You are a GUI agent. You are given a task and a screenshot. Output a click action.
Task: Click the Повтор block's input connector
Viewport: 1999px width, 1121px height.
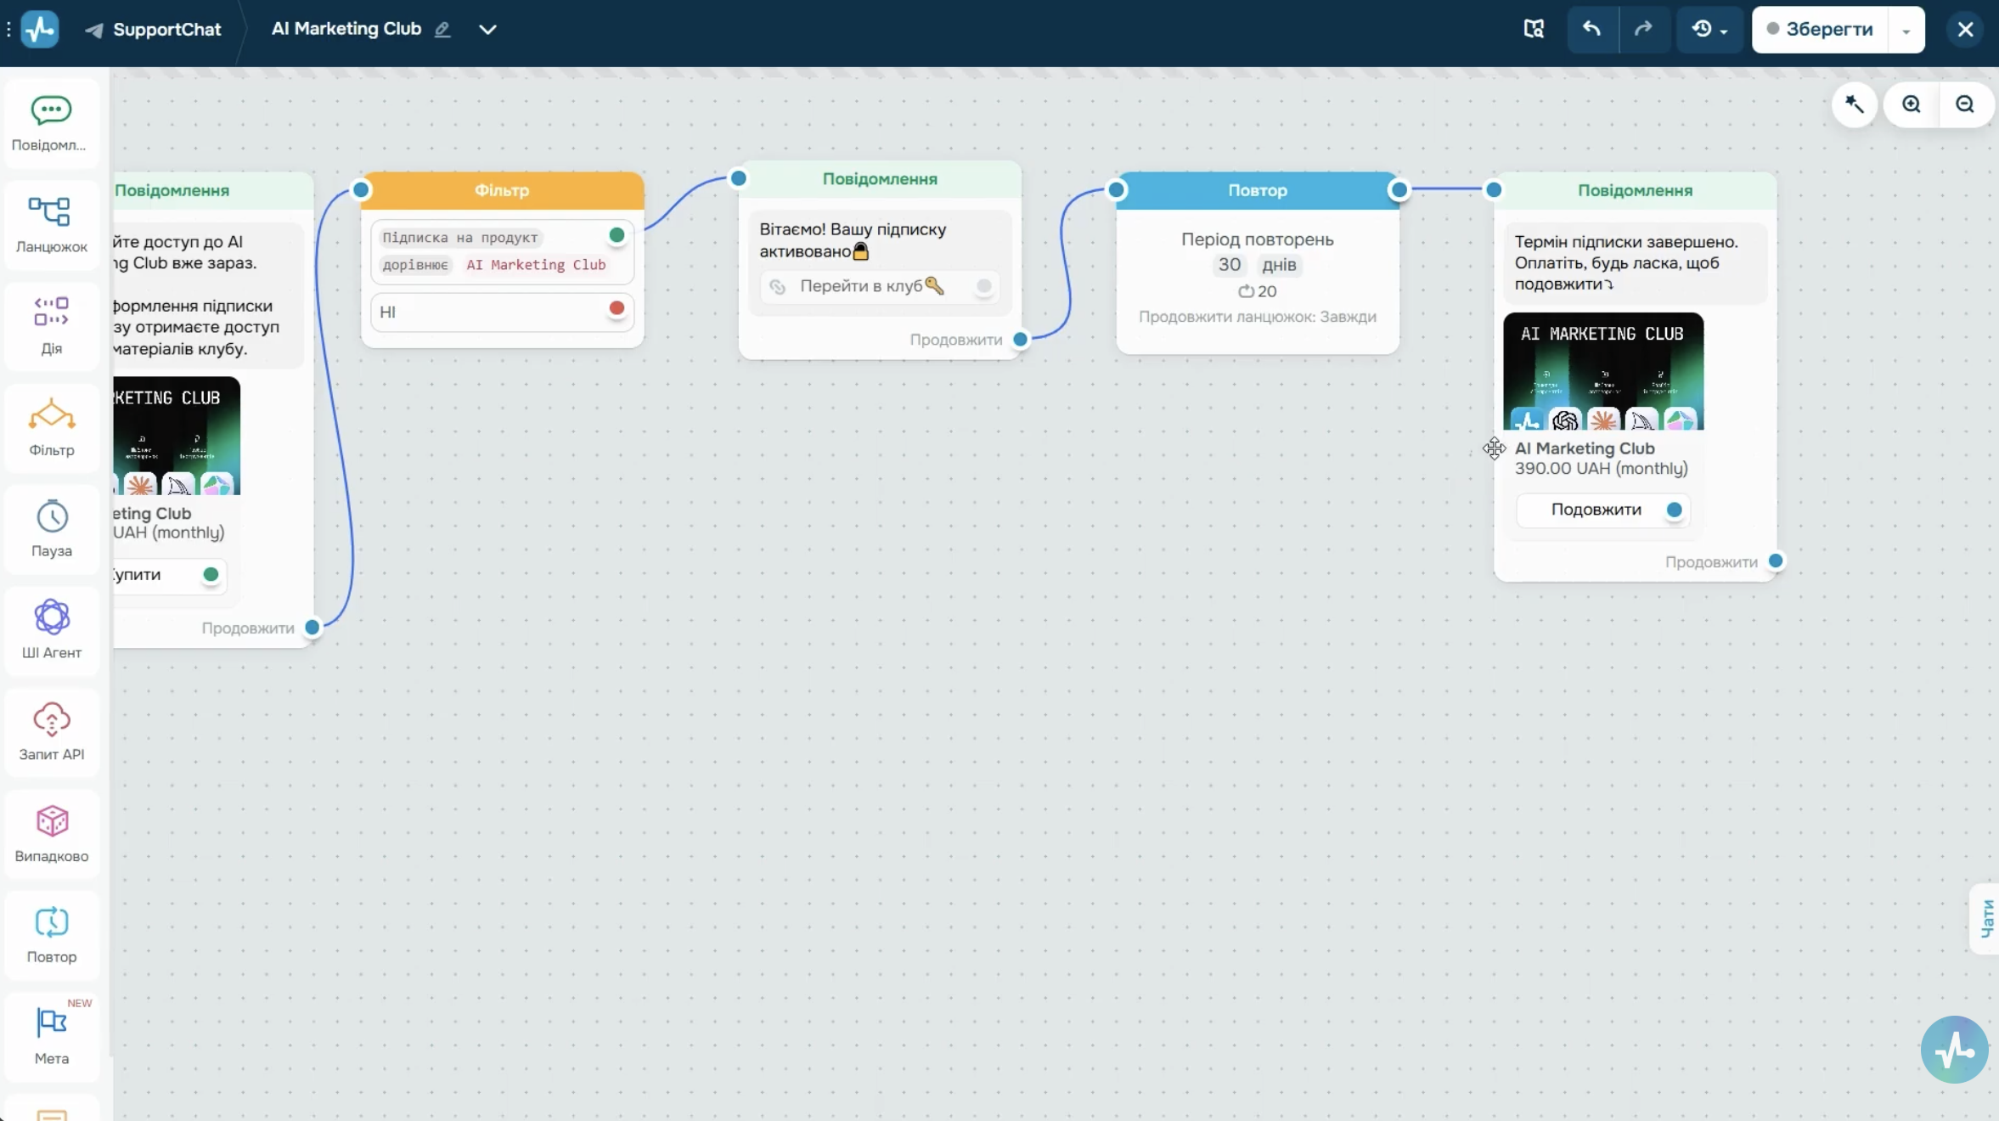click(1118, 190)
